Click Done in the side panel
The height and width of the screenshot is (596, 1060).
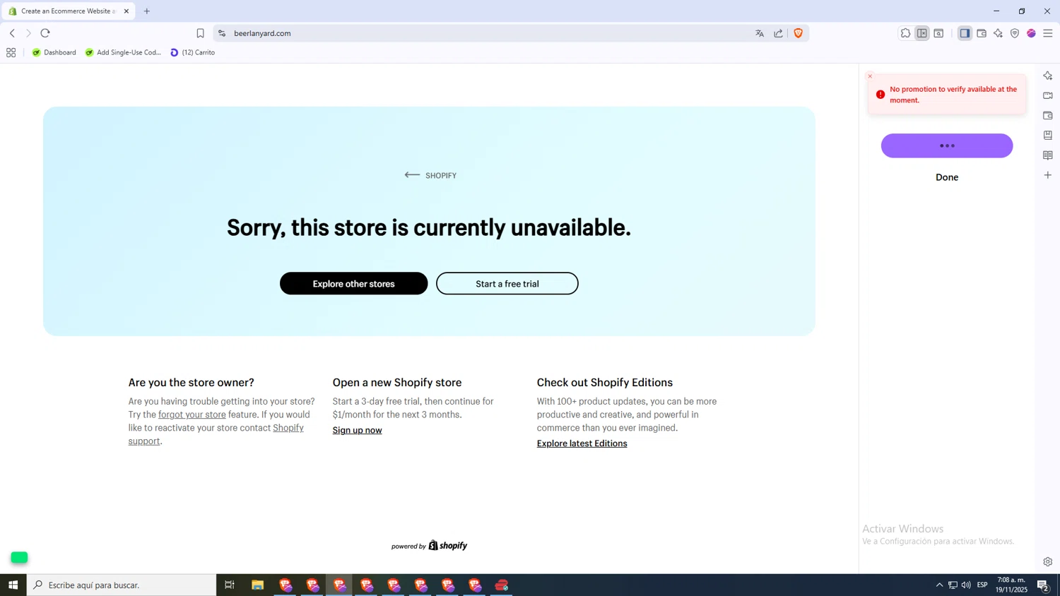click(947, 177)
